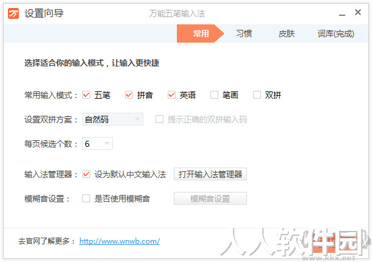372x262 pixels.
Task: Click the 万能五笔输入法 title text
Action: 177,13
